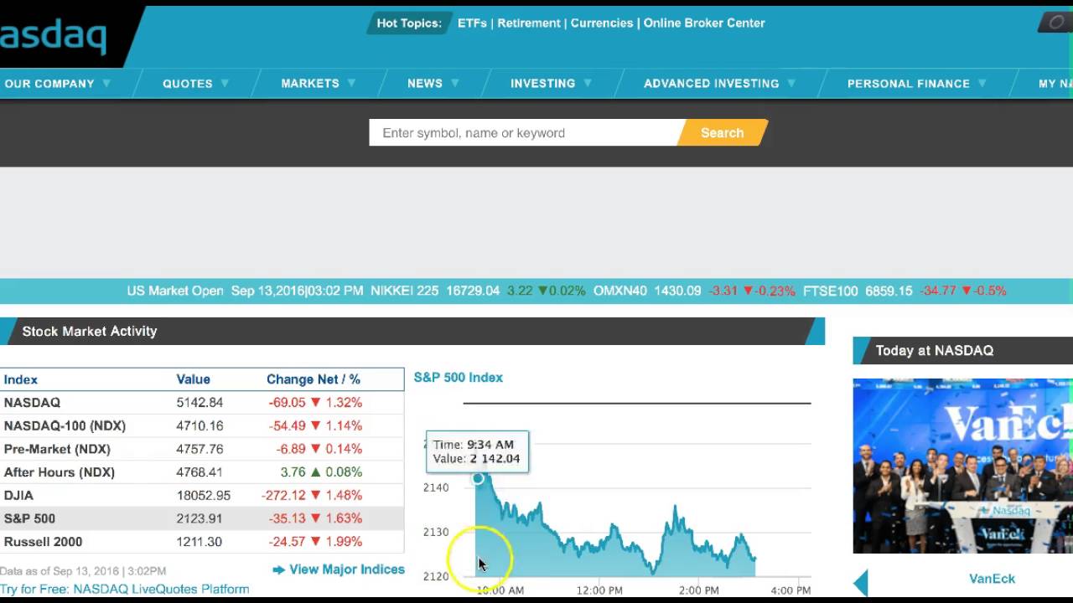This screenshot has height=603, width=1073.
Task: Click the 2:00 PM label on chart axis
Action: 698,590
